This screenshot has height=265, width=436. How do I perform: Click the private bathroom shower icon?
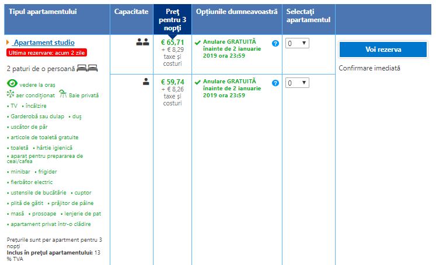click(x=64, y=95)
